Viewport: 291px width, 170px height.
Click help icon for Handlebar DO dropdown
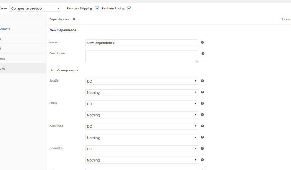point(202,126)
